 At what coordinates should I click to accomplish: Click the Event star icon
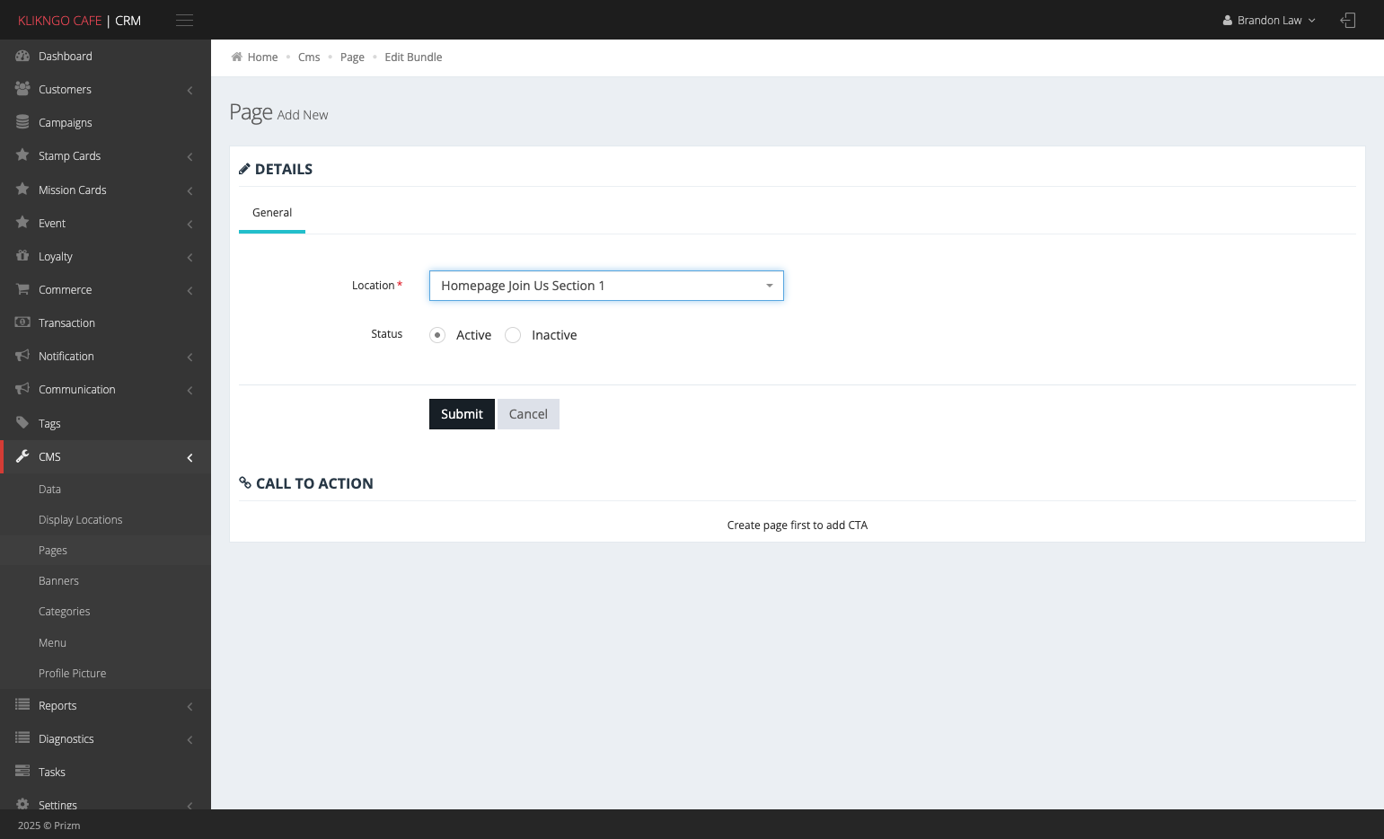[x=22, y=223]
